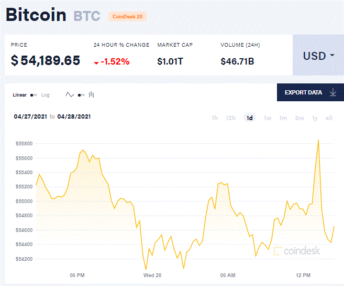
Task: Click the download arrow on Export Data
Action: (x=333, y=92)
